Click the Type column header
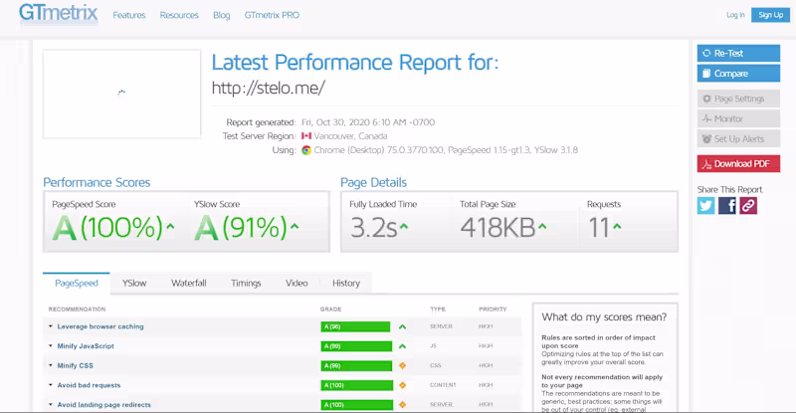The image size is (796, 413). click(x=438, y=309)
